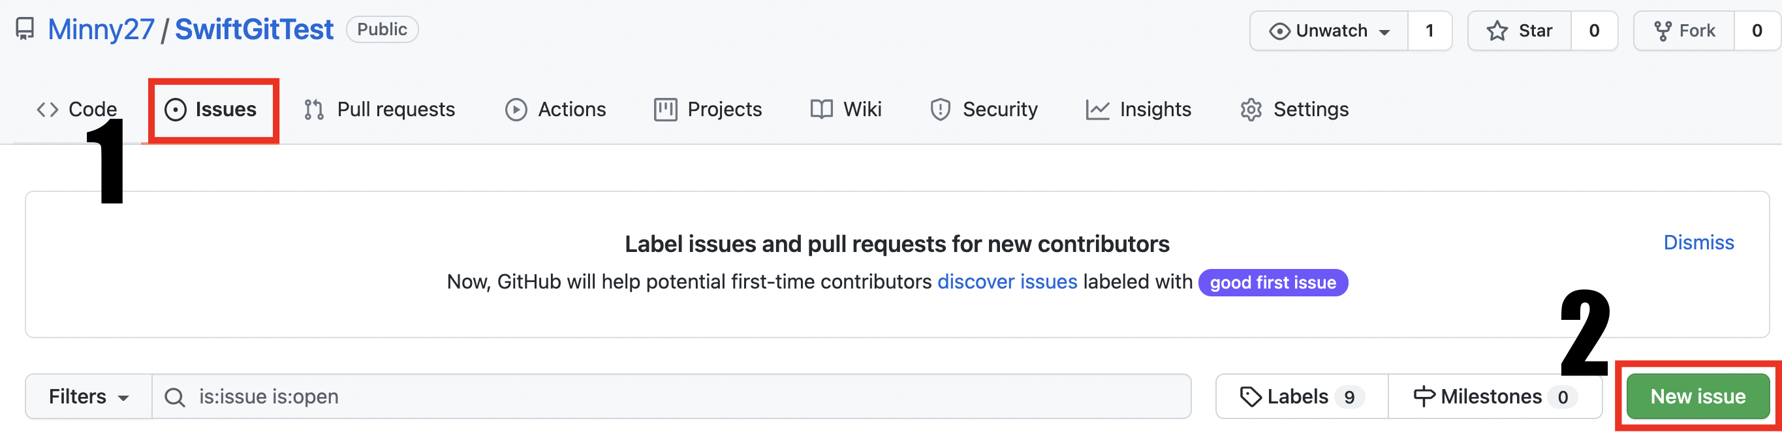
Task: Follow the discover issues link
Action: pyautogui.click(x=1007, y=281)
